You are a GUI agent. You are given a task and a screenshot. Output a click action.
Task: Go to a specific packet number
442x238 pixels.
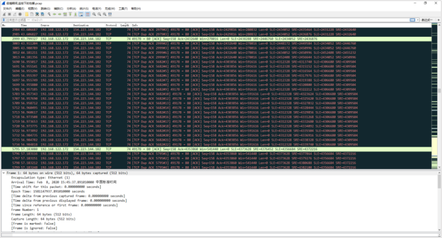(65, 14)
